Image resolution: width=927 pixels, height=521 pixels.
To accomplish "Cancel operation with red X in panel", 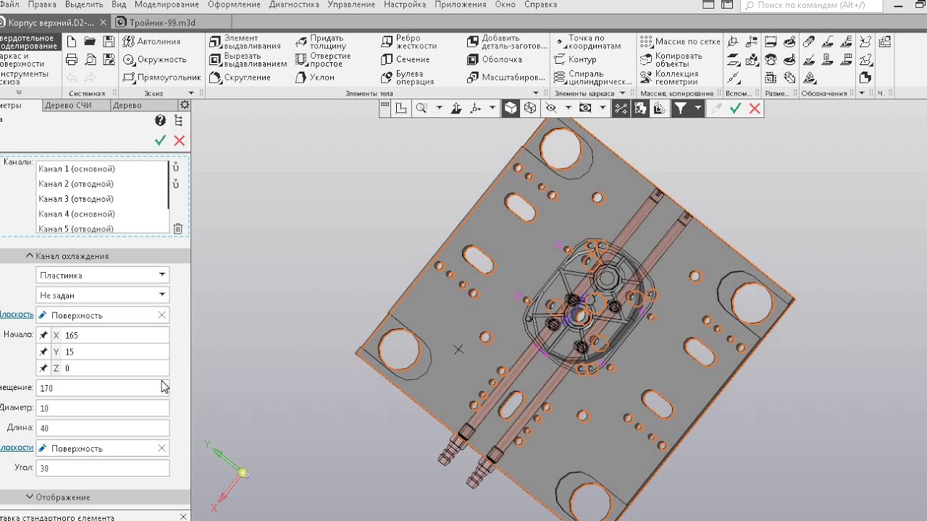I will tap(180, 140).
